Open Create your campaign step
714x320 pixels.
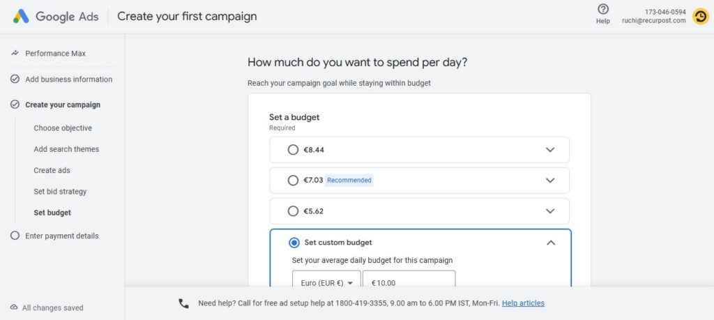[x=63, y=105]
